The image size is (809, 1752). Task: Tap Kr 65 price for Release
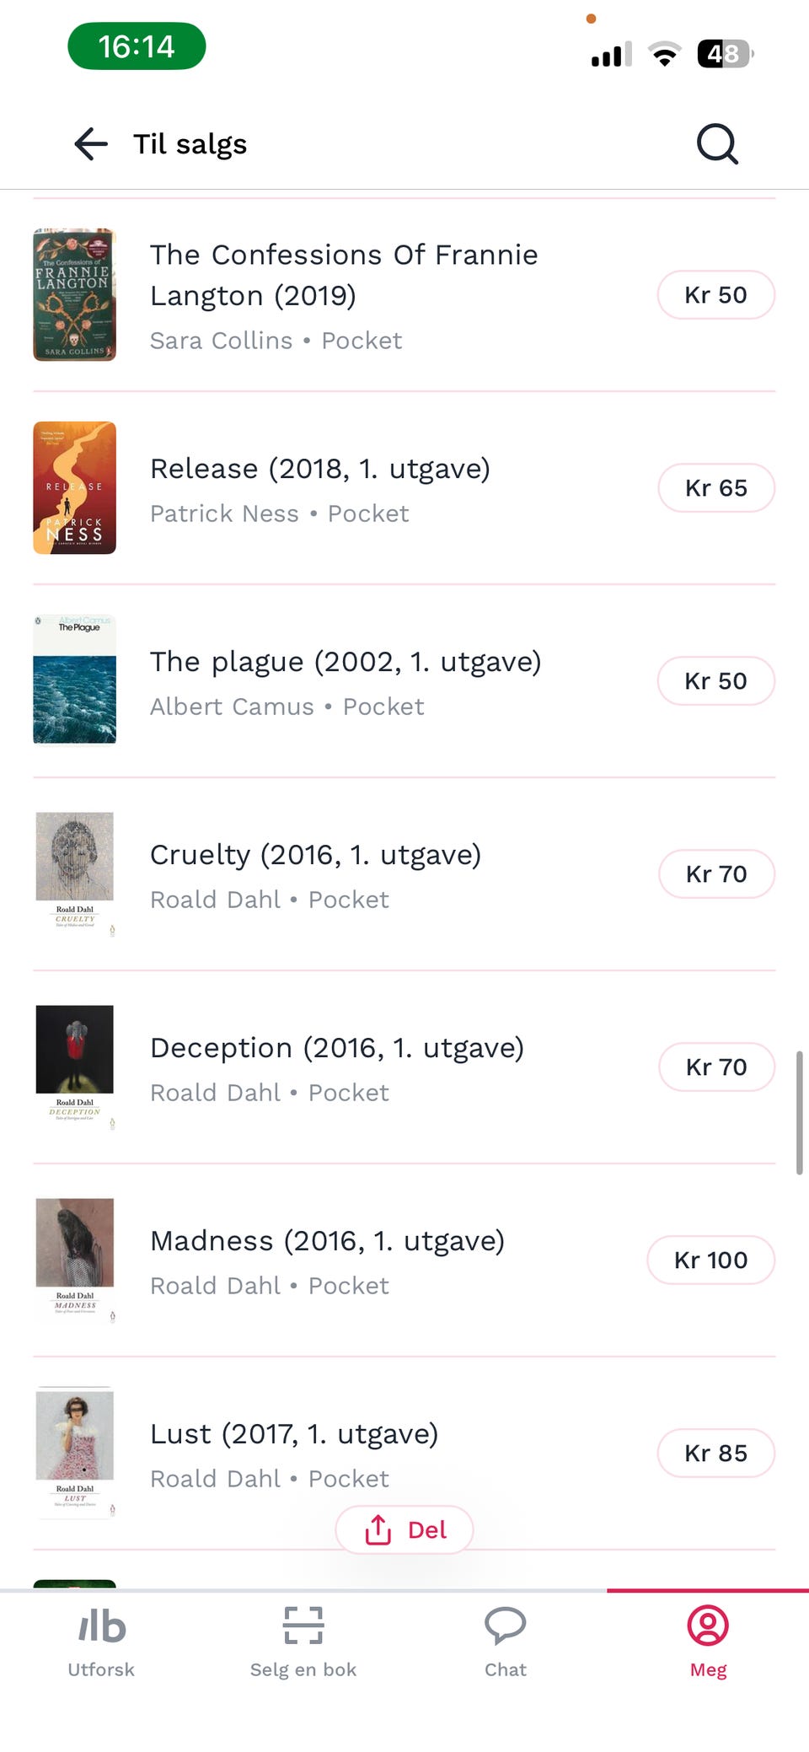tap(715, 488)
